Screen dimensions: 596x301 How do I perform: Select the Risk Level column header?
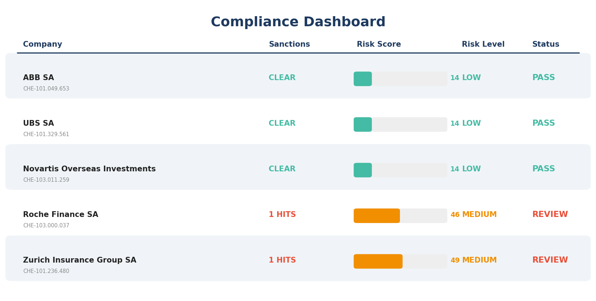point(483,45)
